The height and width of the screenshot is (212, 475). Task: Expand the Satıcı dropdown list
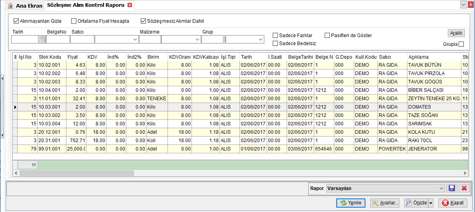click(x=135, y=40)
